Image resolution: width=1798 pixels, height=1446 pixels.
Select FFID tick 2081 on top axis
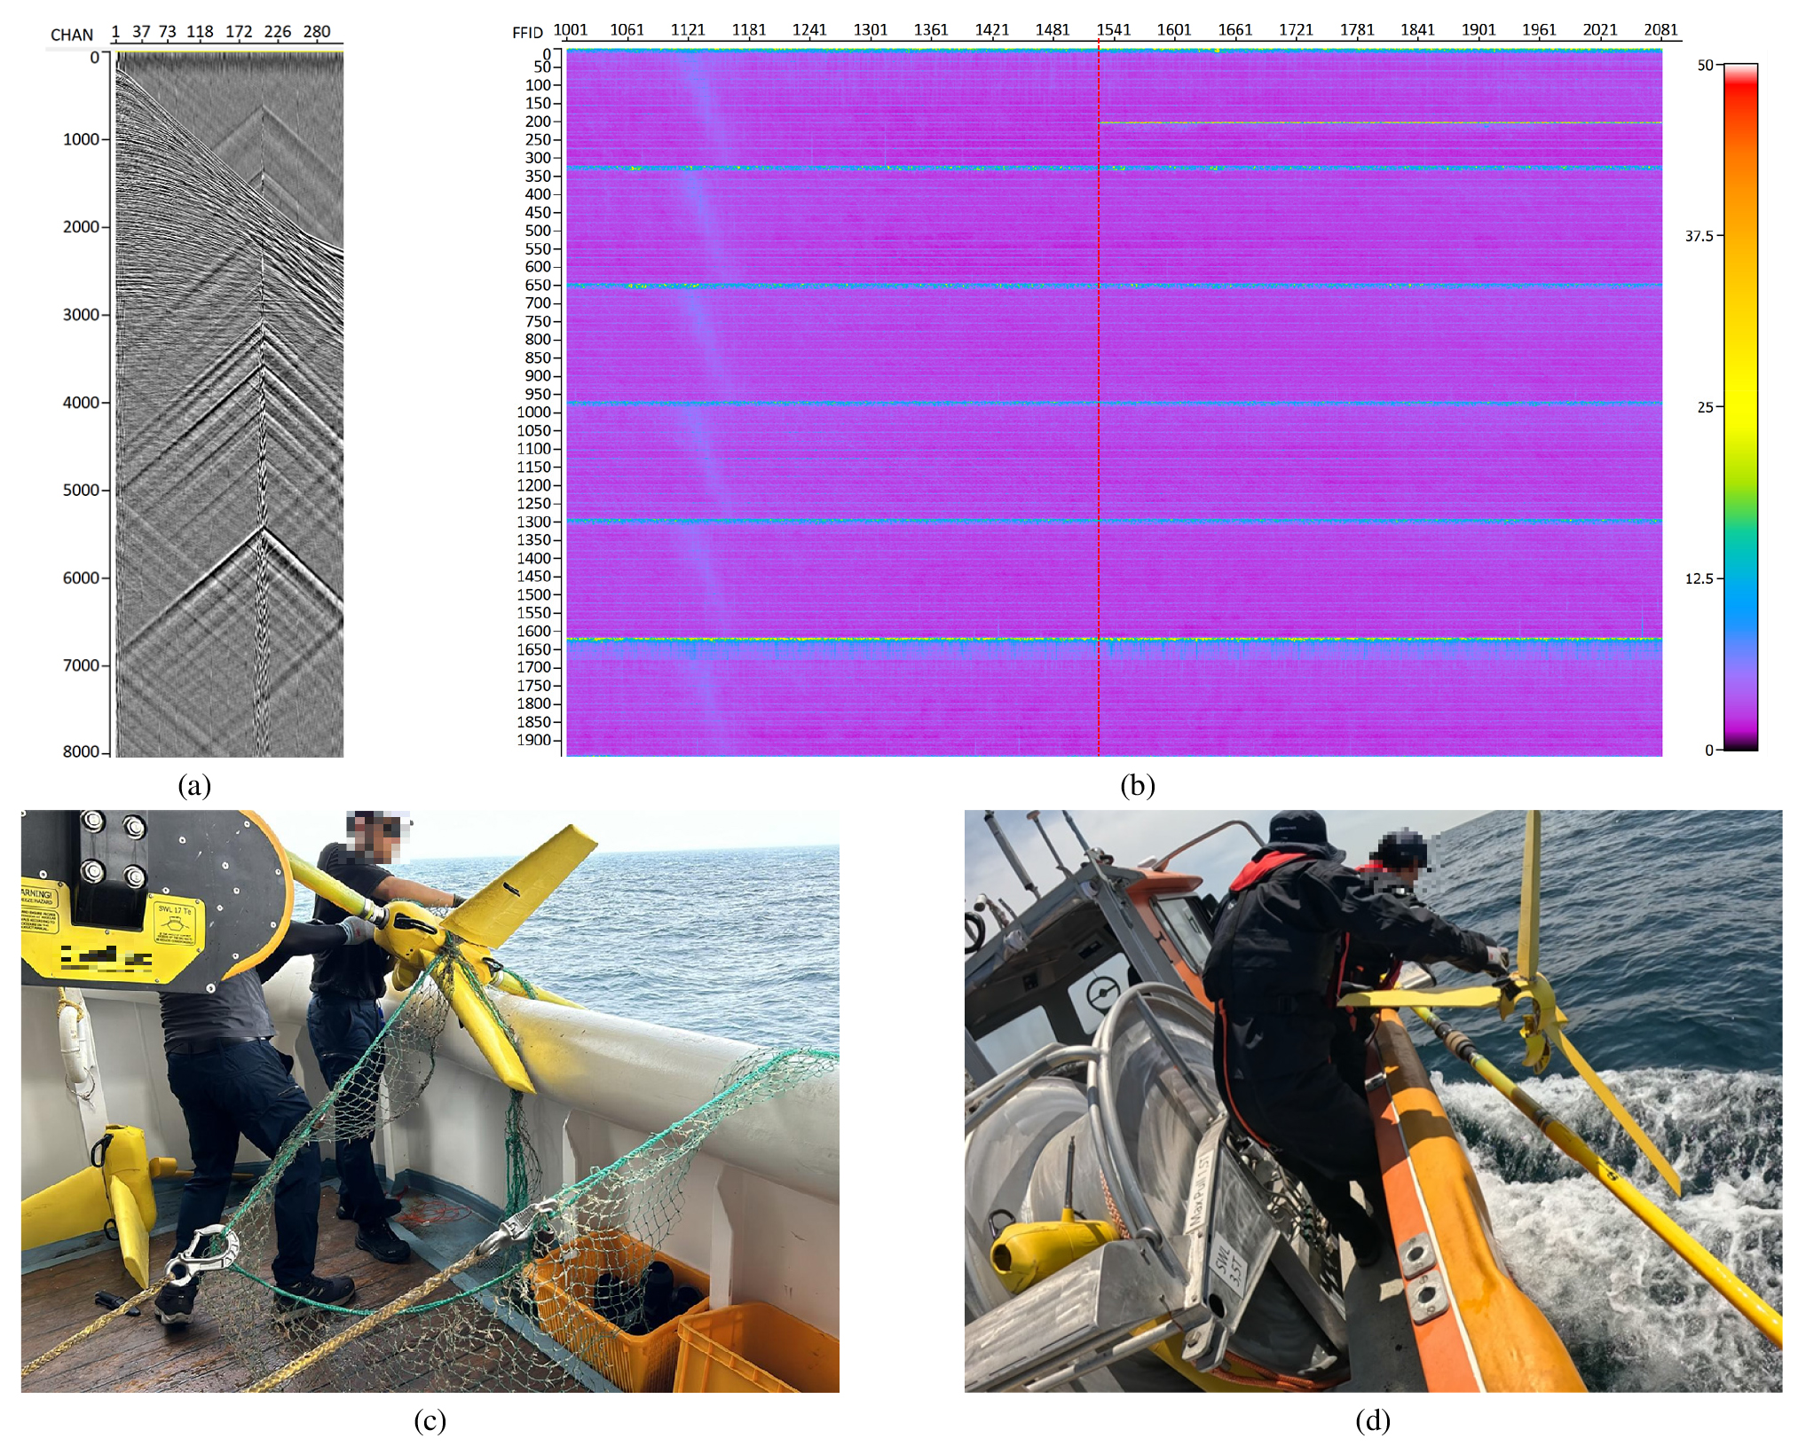click(1660, 30)
